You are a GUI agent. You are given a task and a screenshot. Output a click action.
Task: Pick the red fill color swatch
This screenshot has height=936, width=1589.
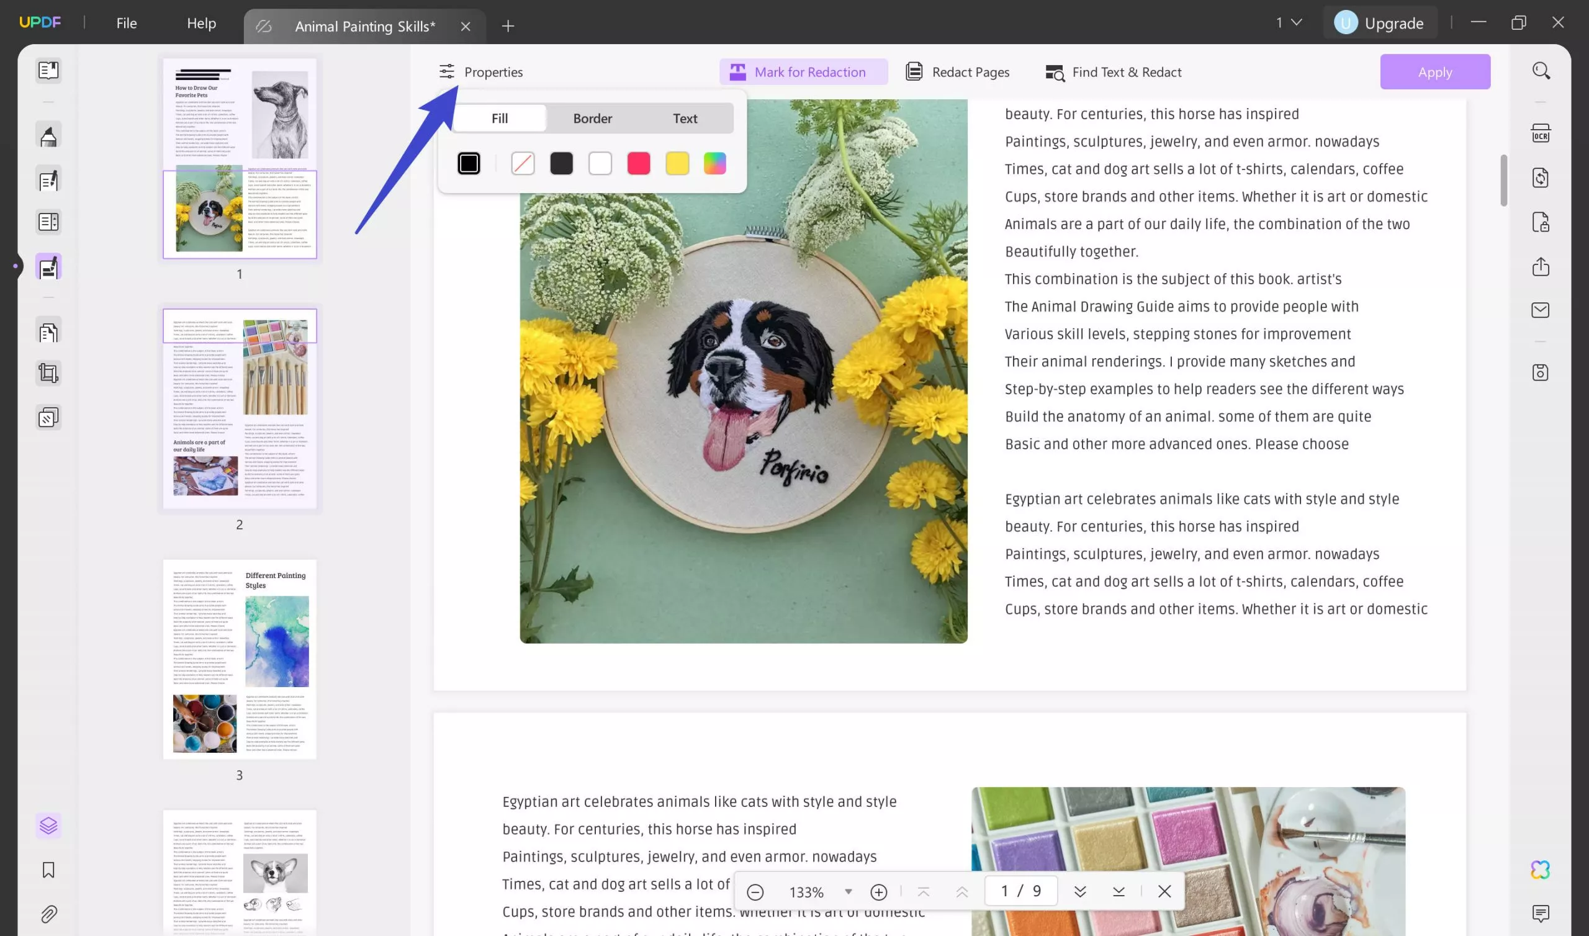click(638, 164)
